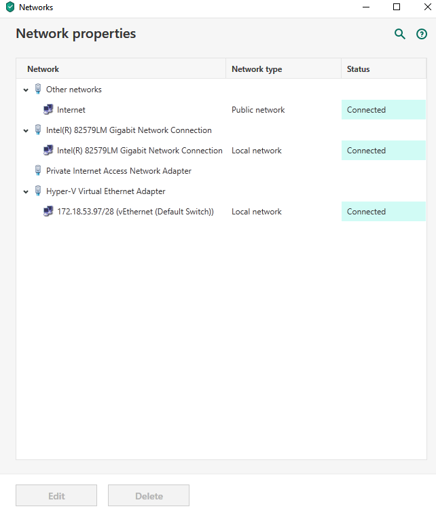Click Connected status of Intel local network
Screen dimensions: 436x513
pyautogui.click(x=367, y=151)
